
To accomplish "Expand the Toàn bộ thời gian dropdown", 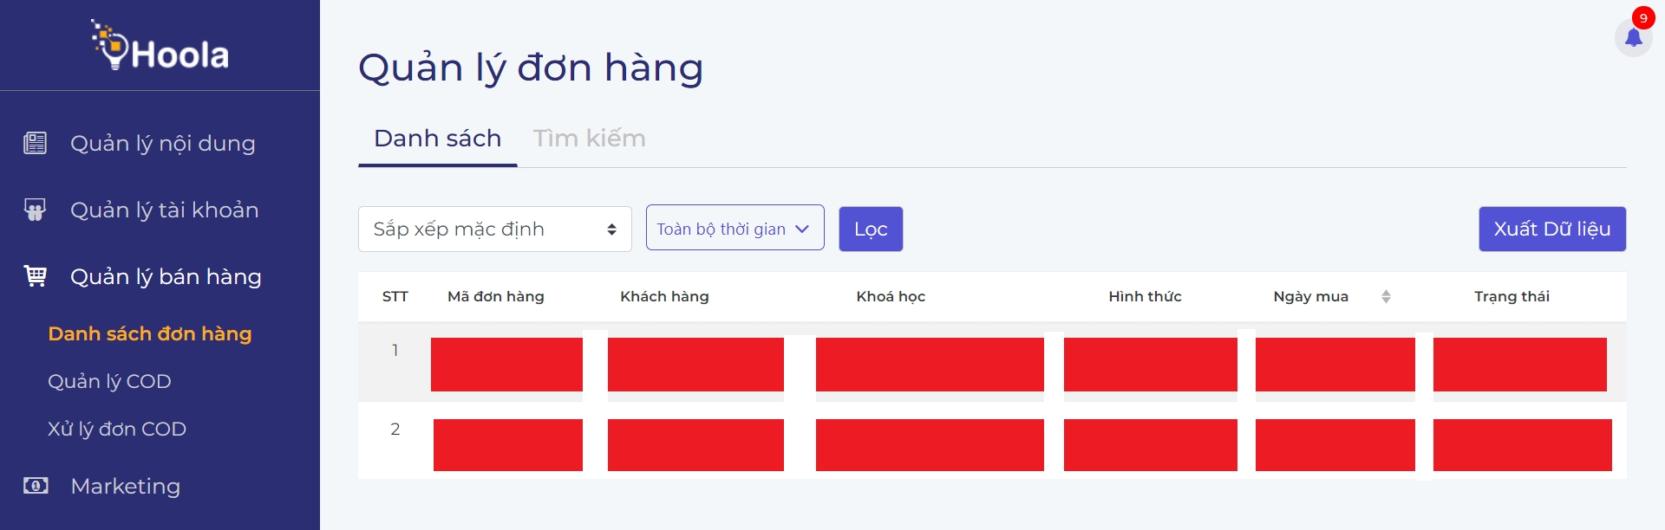I will [x=735, y=229].
